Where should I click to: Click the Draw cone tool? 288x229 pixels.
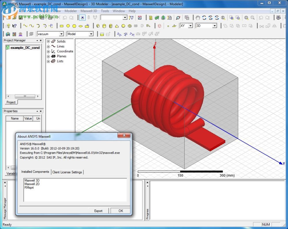[x=117, y=26]
